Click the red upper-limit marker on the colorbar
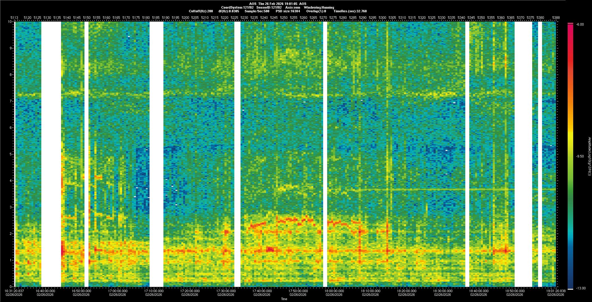592x302 pixels. [x=570, y=23]
